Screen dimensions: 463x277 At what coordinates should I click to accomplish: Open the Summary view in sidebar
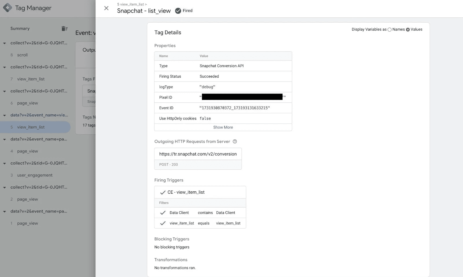20,28
